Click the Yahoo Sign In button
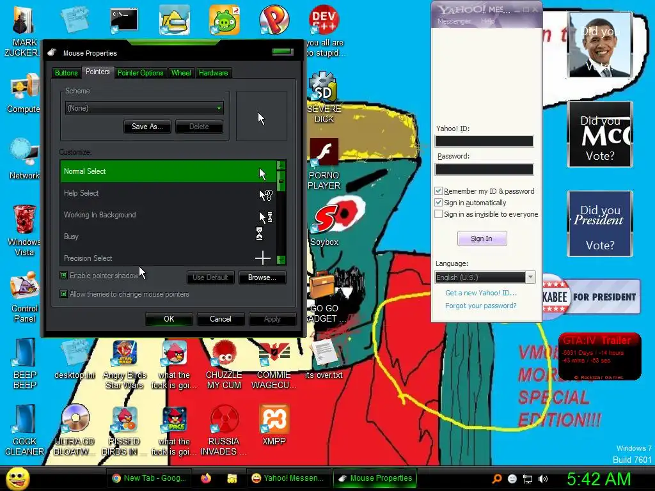The image size is (655, 491). (482, 238)
